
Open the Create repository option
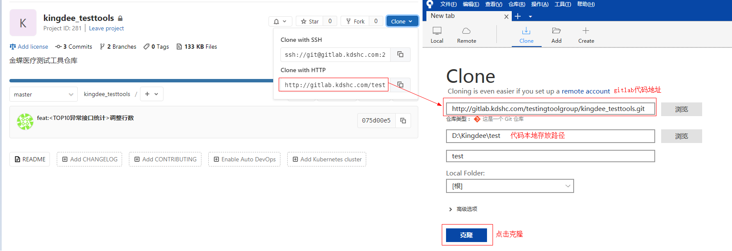pyautogui.click(x=586, y=35)
